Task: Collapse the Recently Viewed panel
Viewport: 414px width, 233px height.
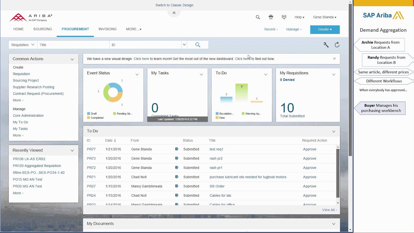Action: click(72, 150)
